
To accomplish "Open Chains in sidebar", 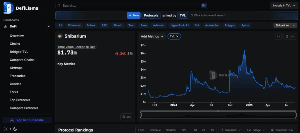I will 15,44.
